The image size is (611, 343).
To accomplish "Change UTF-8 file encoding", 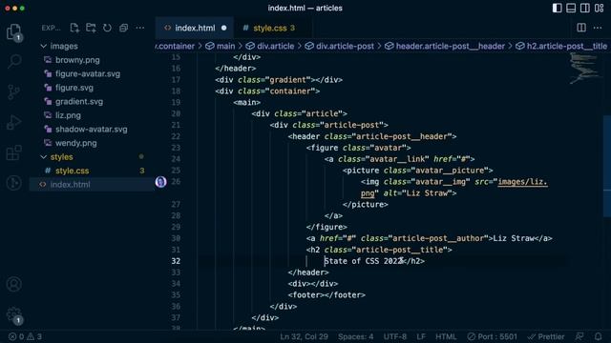I will pos(394,336).
